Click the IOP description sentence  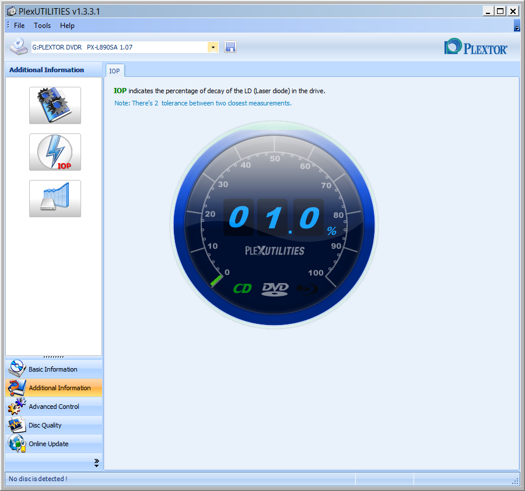point(219,91)
